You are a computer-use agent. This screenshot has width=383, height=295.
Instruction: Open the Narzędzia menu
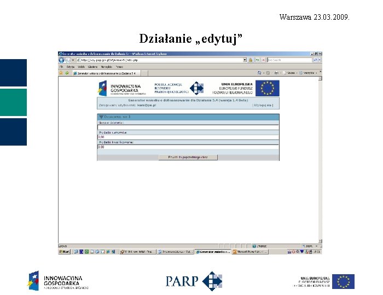[107, 67]
